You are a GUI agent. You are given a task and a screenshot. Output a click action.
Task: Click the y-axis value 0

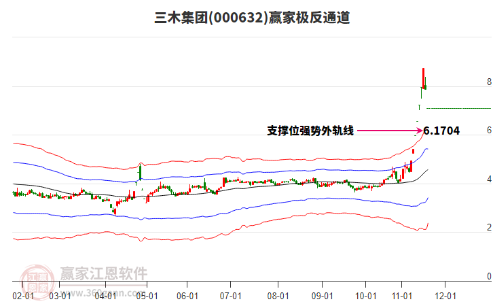tap(489, 276)
